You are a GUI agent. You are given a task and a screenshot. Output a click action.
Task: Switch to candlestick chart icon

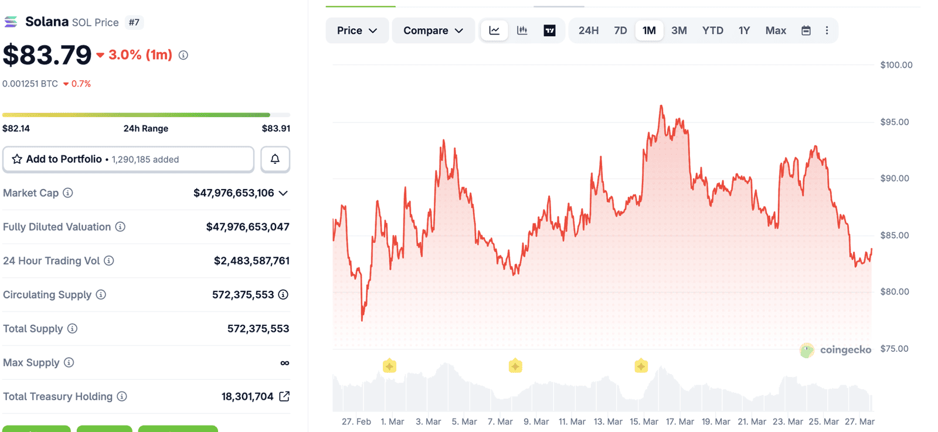pyautogui.click(x=522, y=30)
